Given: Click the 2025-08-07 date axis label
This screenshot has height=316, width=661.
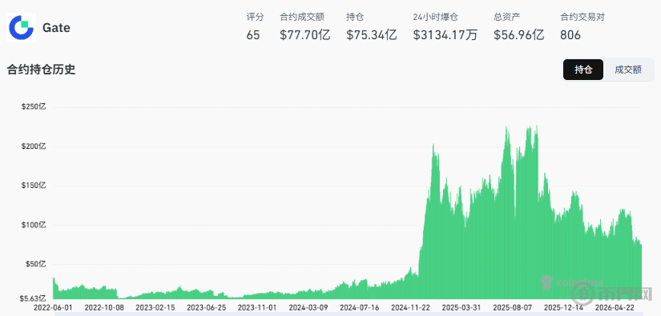Looking at the screenshot, I should (512, 307).
